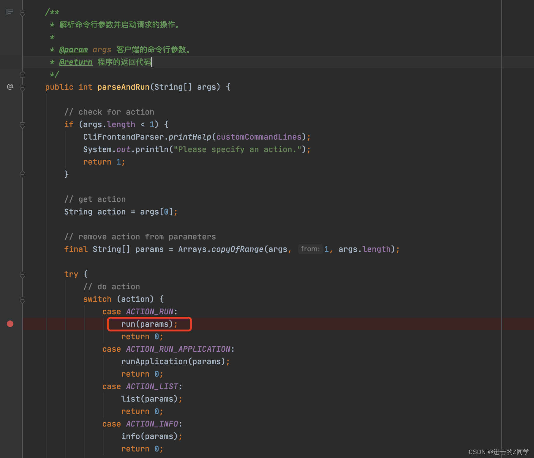Click the '// check for action' comment
The width and height of the screenshot is (534, 458).
click(109, 112)
